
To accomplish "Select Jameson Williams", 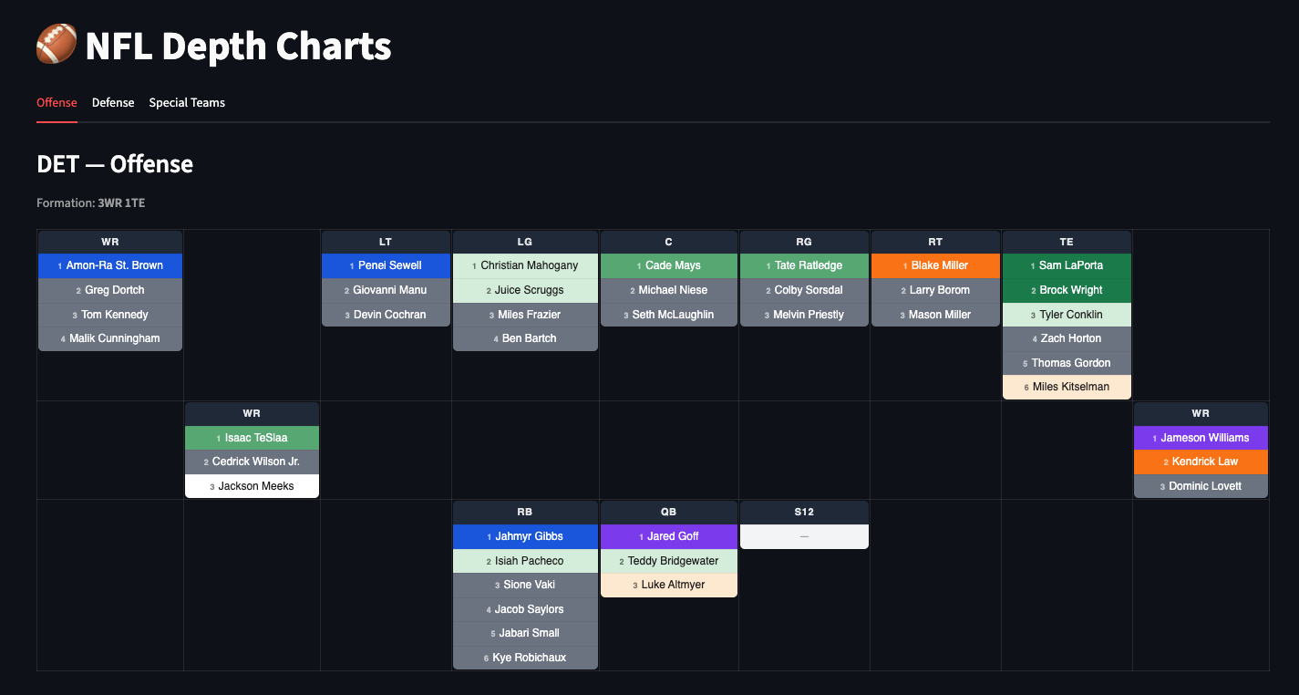I will [x=1201, y=438].
